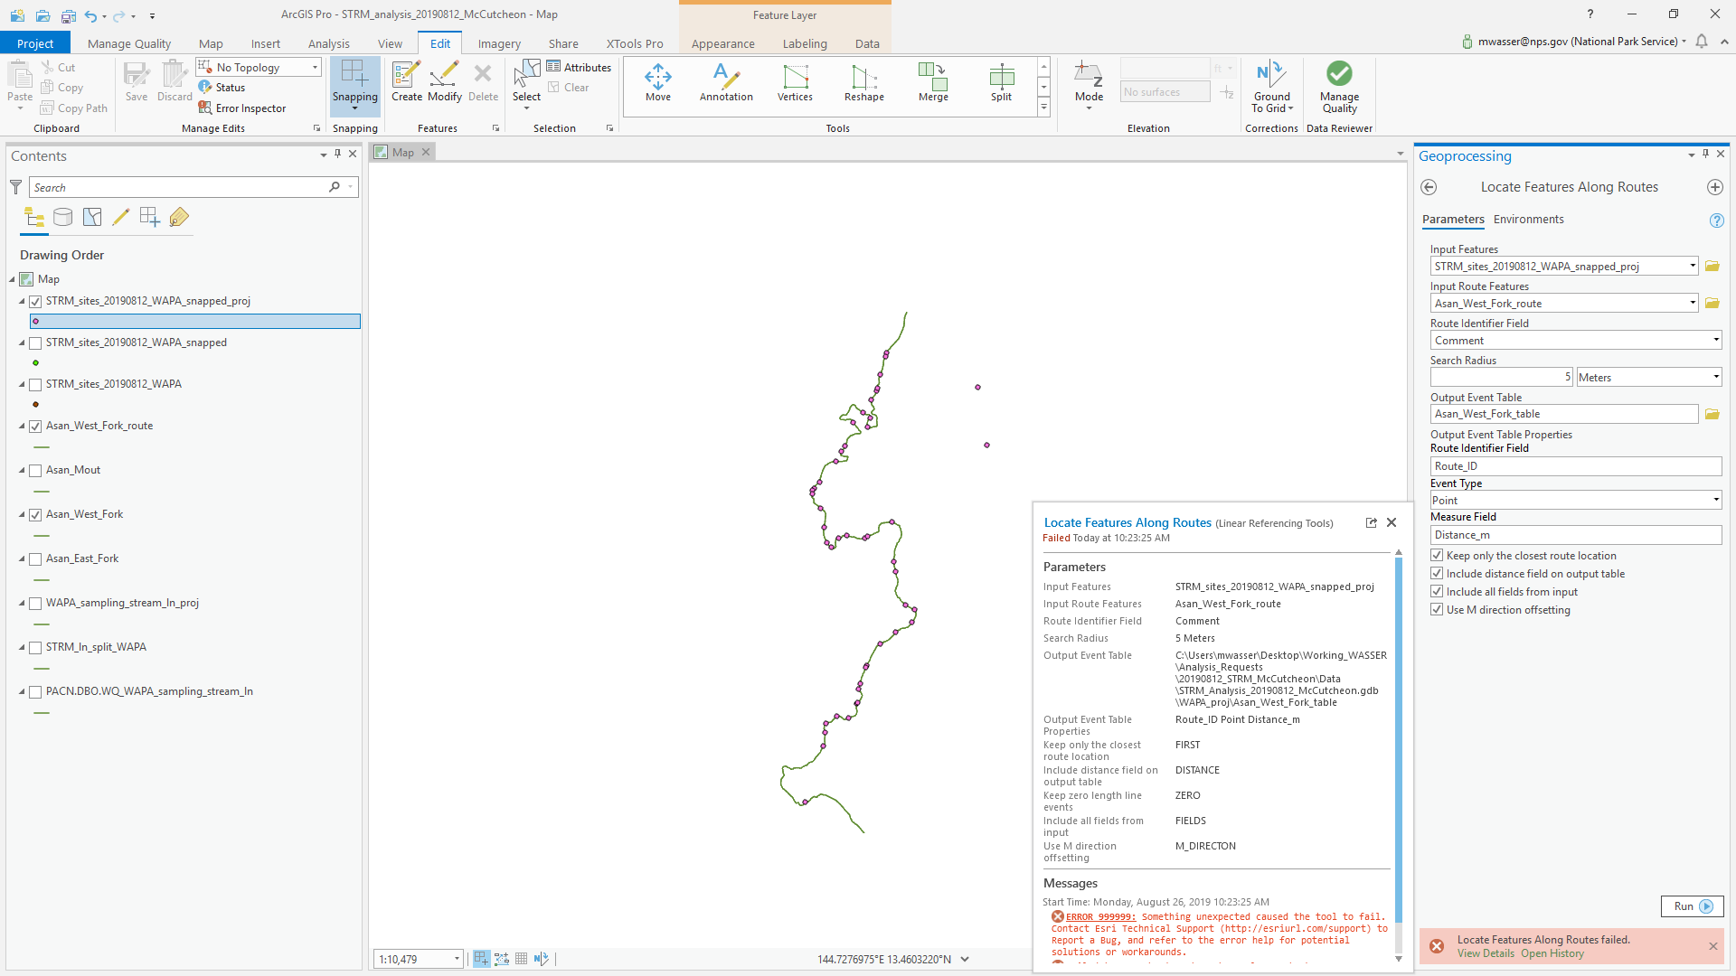The image size is (1736, 976).
Task: Open Input Route Features dropdown
Action: (x=1693, y=304)
